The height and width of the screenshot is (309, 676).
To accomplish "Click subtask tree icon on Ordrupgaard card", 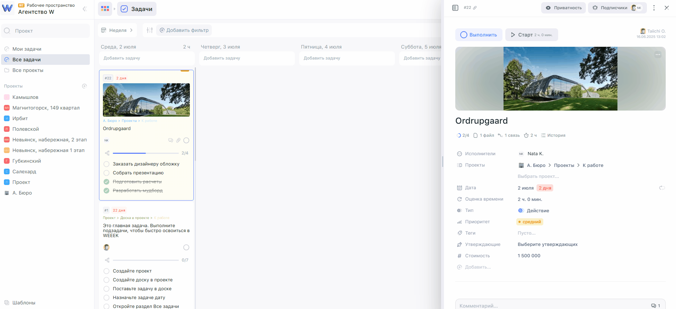I will pos(107,153).
